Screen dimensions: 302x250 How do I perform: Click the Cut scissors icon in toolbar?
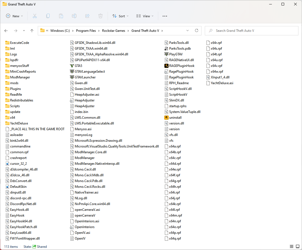[35, 16]
